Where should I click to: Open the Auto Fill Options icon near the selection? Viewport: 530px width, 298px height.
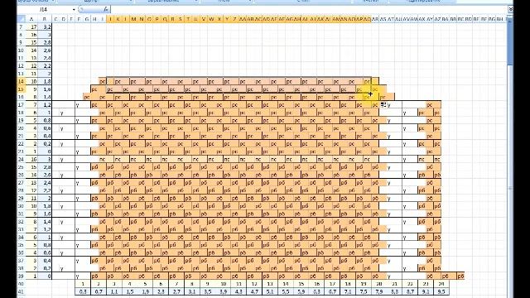pos(383,105)
